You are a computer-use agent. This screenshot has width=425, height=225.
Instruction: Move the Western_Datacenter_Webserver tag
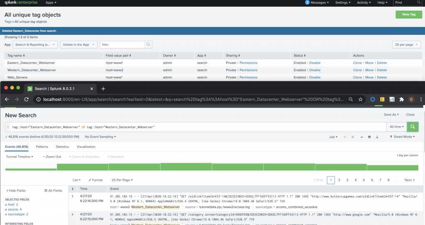pyautogui.click(x=369, y=70)
